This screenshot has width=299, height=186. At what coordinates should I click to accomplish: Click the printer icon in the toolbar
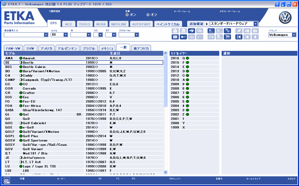175,31
